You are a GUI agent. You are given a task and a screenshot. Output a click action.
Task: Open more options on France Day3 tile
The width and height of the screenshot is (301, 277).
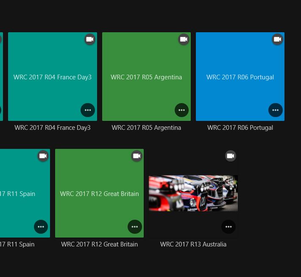(88, 110)
